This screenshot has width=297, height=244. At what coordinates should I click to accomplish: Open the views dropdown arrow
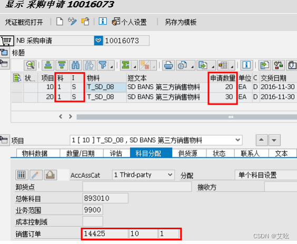click(192, 67)
